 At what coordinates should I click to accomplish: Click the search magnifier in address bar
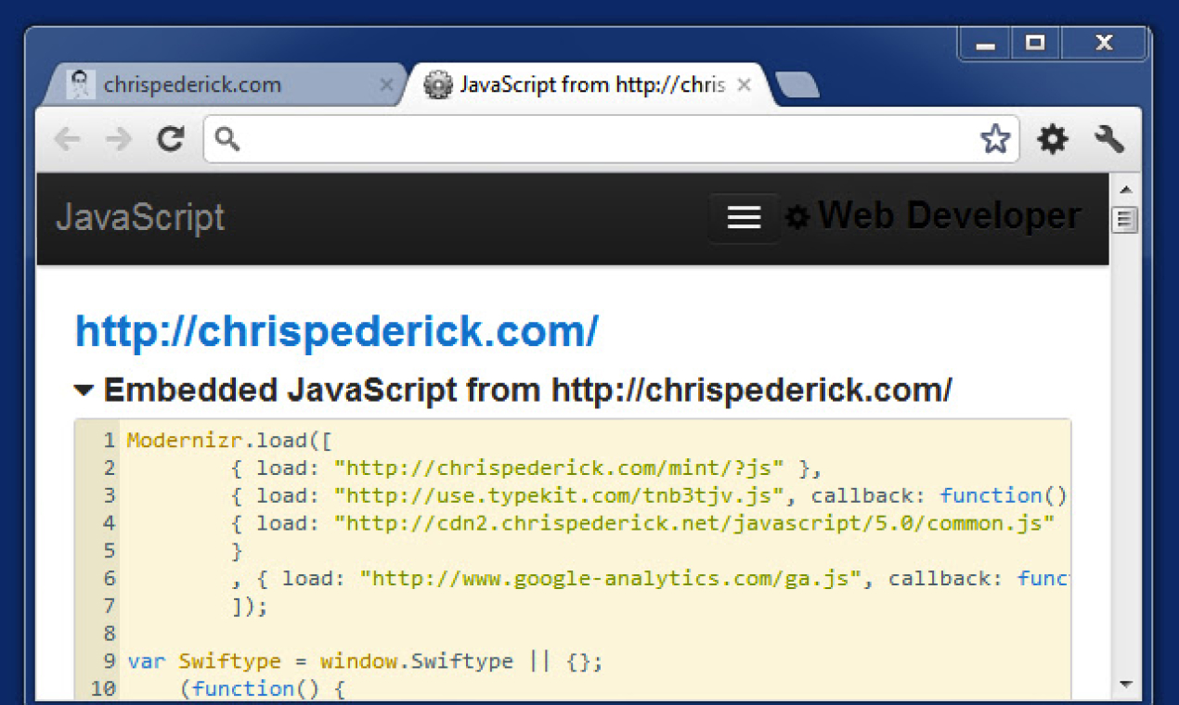(x=227, y=139)
